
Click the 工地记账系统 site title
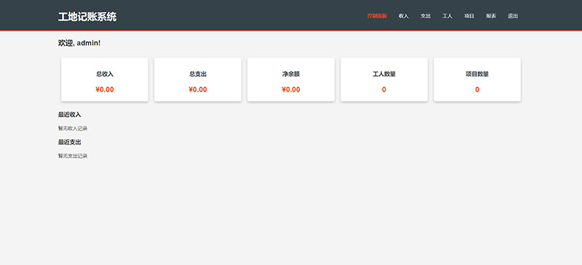(x=87, y=17)
